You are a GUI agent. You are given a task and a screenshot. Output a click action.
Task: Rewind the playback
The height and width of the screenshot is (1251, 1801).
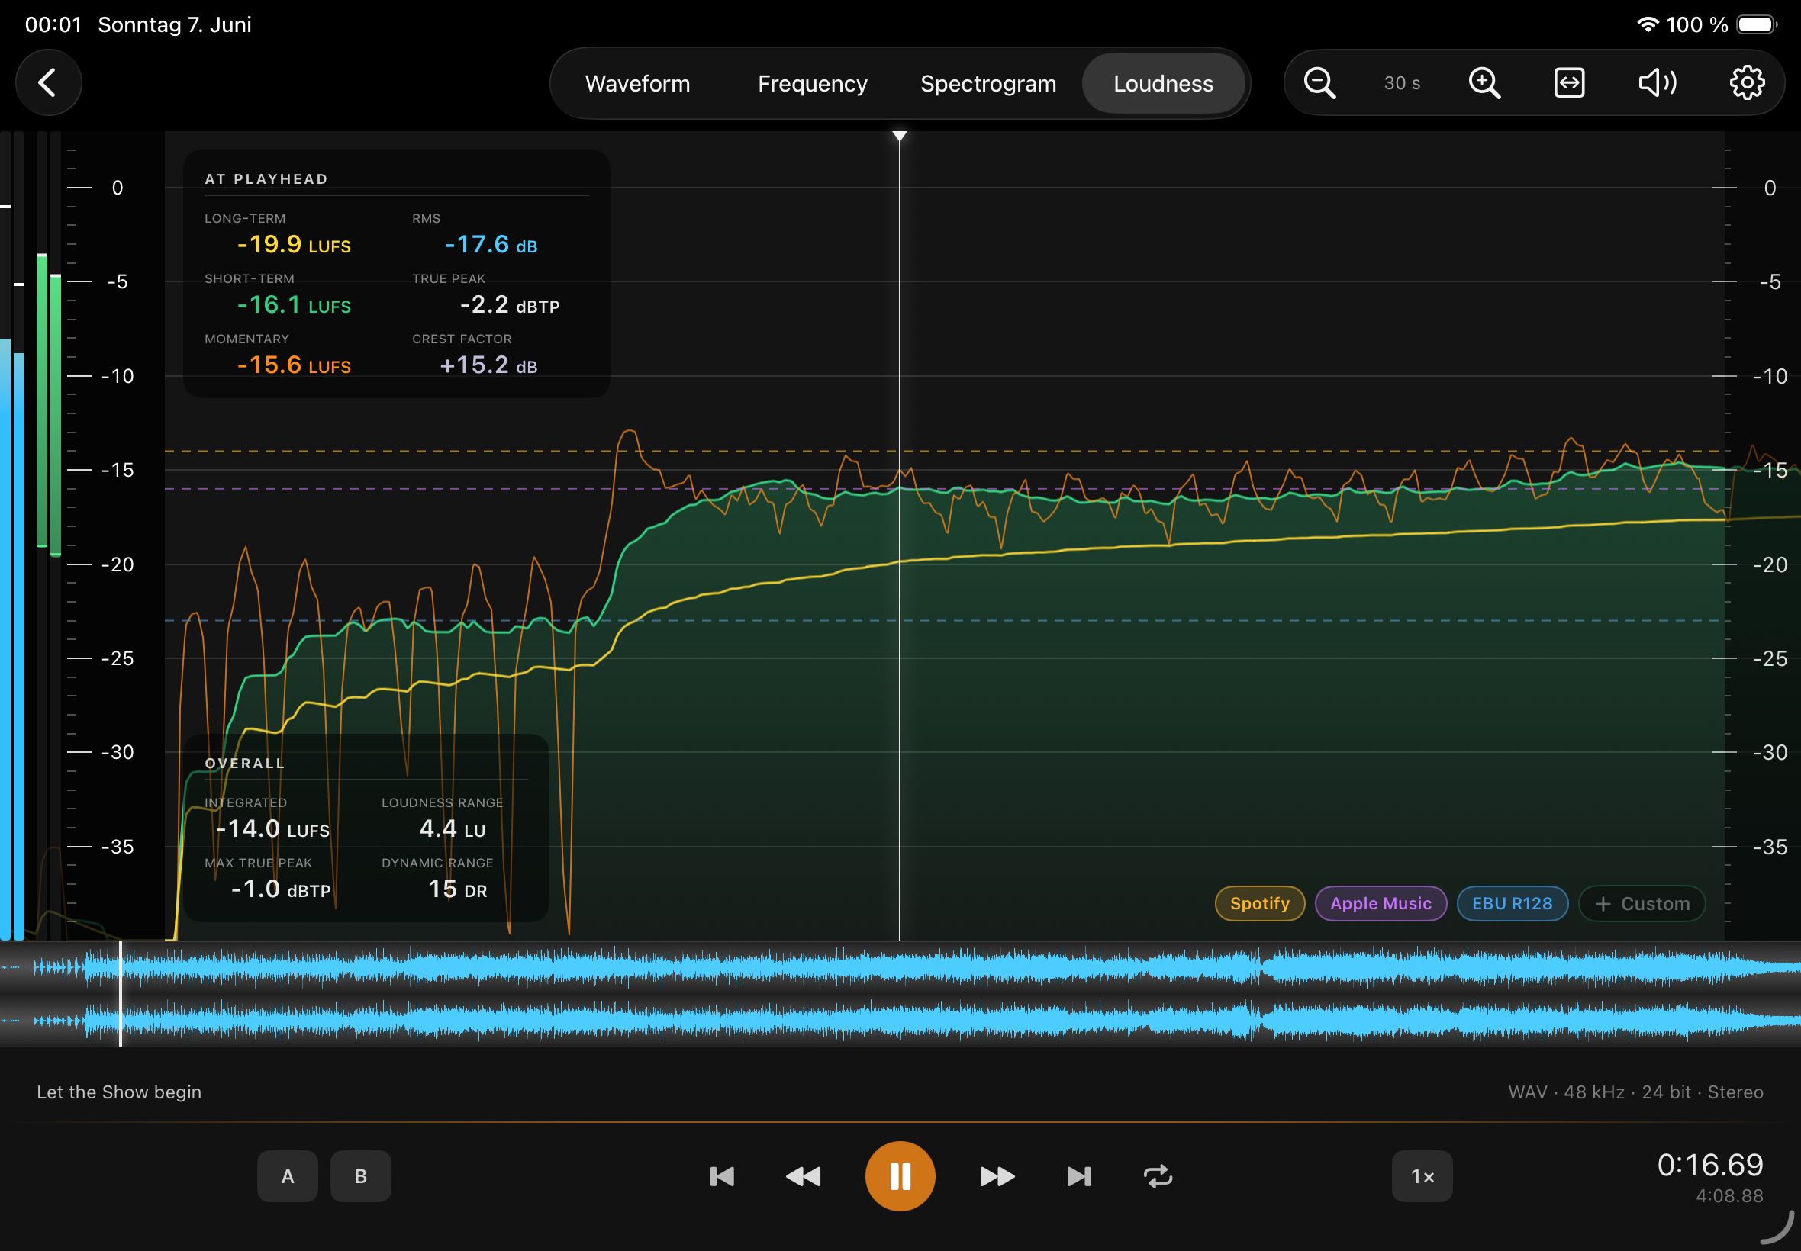(803, 1176)
